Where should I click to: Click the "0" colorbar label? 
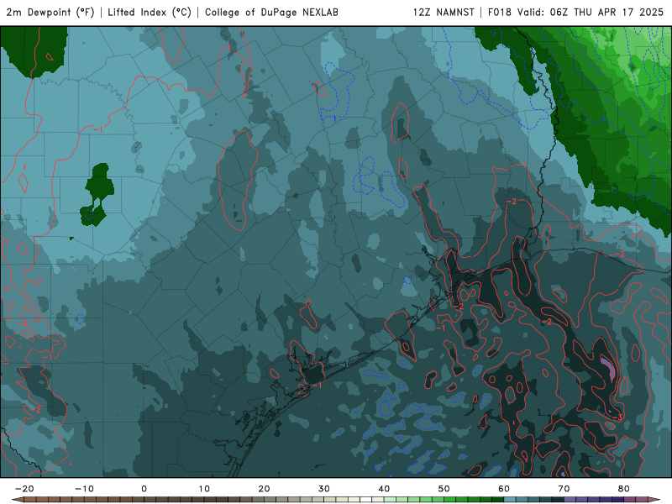(144, 489)
